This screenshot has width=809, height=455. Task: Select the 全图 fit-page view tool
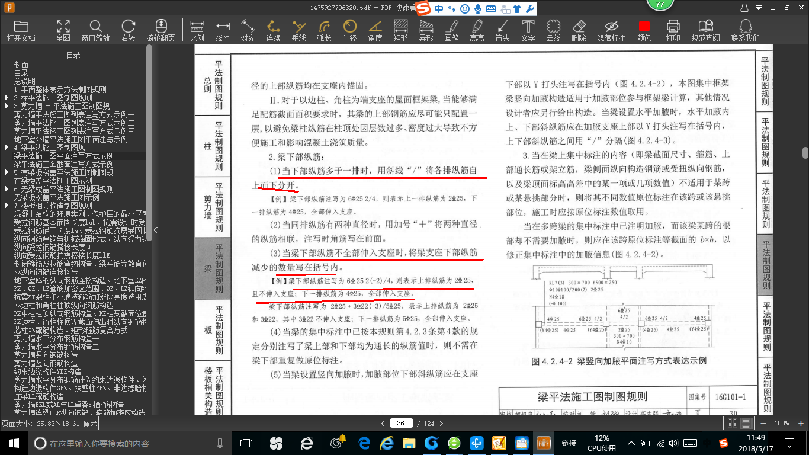click(x=63, y=30)
